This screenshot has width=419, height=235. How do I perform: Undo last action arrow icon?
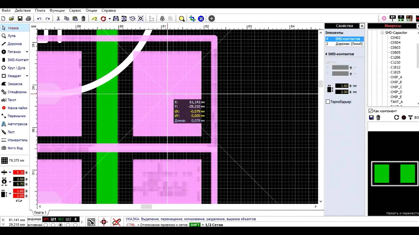pos(39,19)
